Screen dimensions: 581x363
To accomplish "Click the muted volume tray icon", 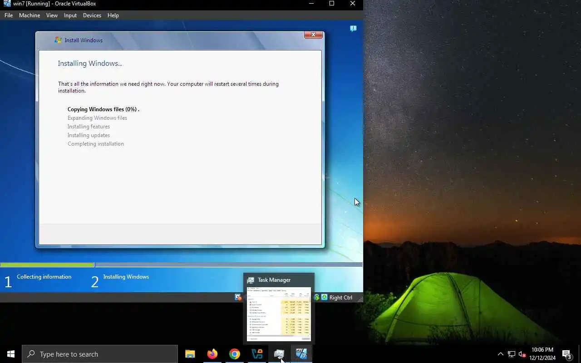I will pos(522,354).
